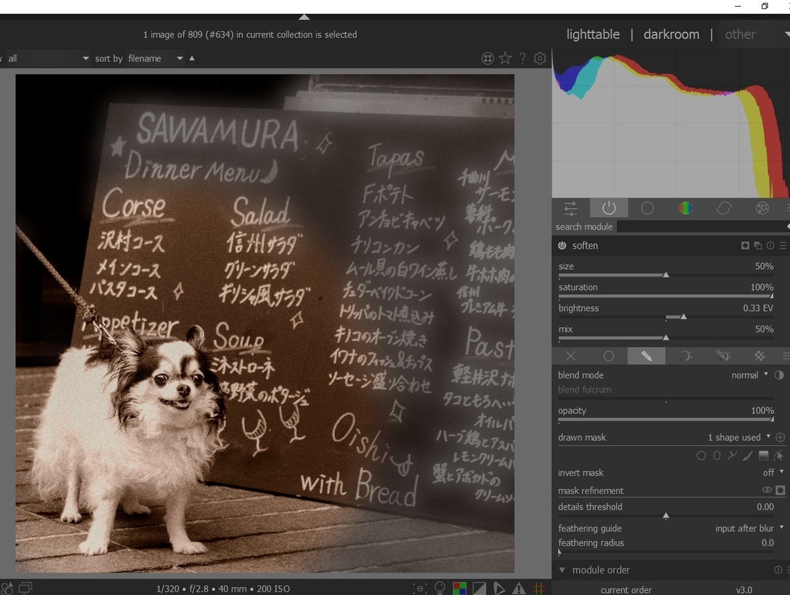This screenshot has width=790, height=595.
Task: Open the correct modules group tab
Action: [x=724, y=209]
